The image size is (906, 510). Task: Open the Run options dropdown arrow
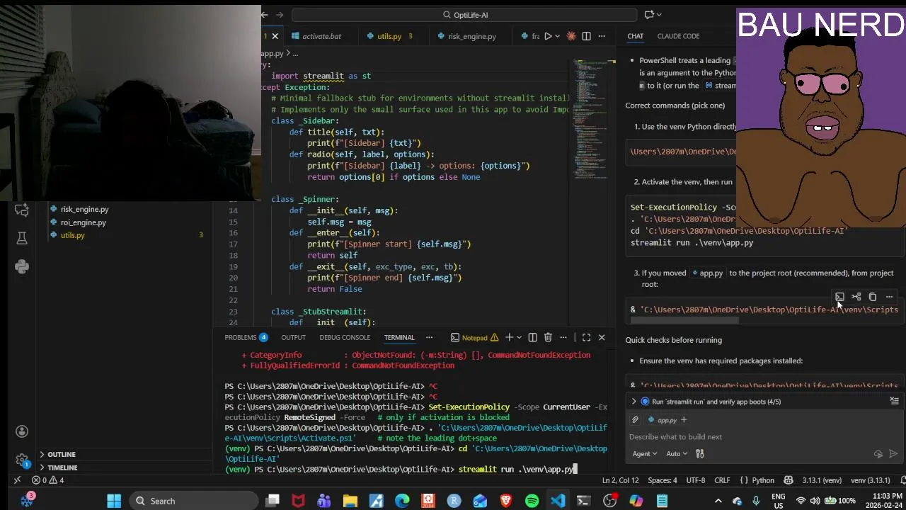coord(558,36)
